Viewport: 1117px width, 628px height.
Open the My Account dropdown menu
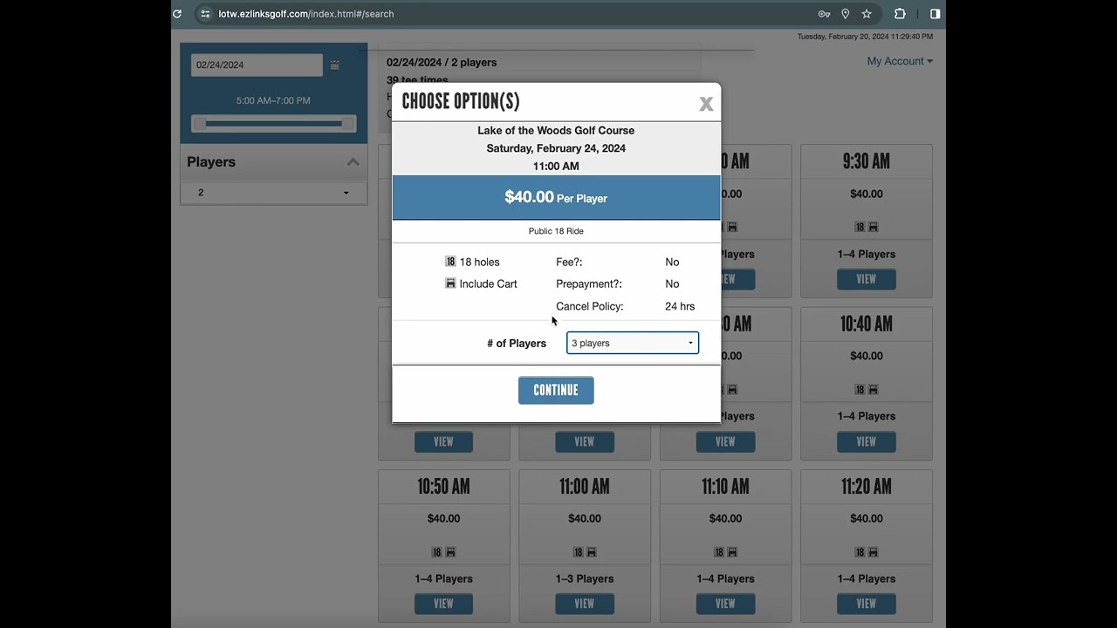tap(900, 61)
